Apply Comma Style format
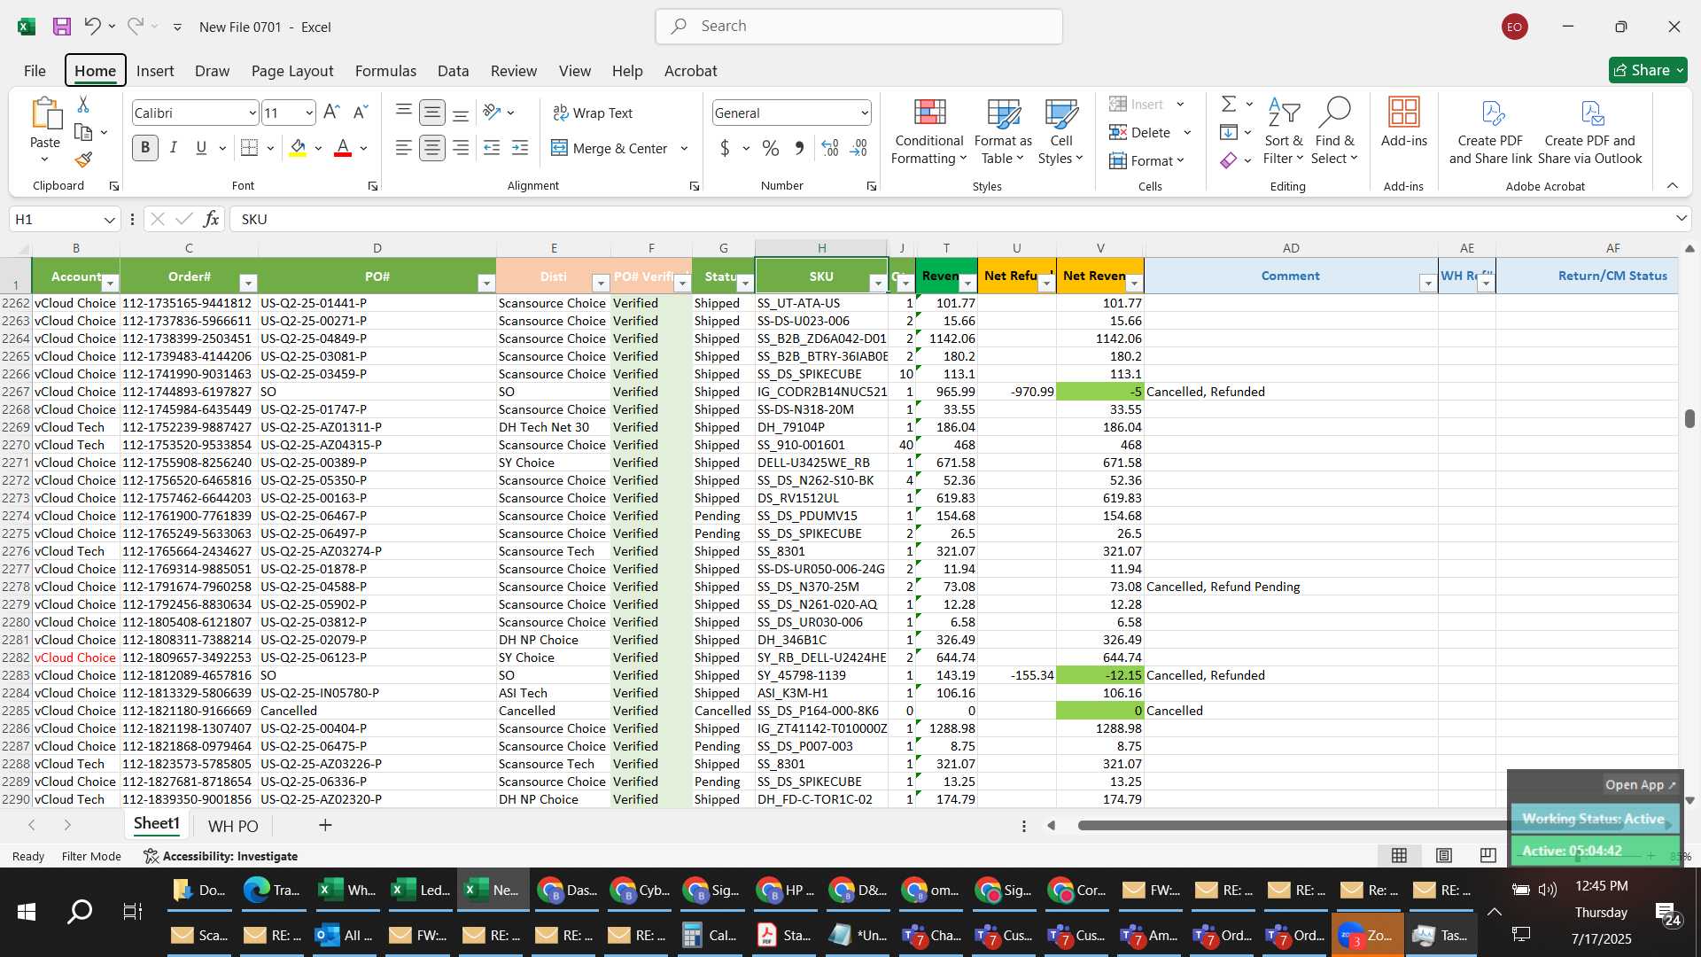 pos(799,148)
